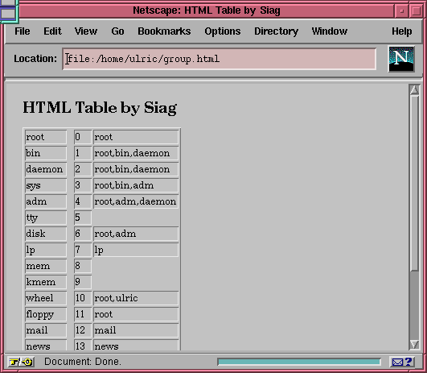Click the Netscape N logo icon
The image size is (427, 373).
(401, 59)
